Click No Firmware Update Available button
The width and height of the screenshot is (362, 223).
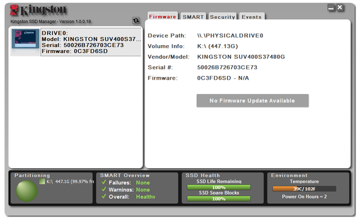[x=253, y=101]
